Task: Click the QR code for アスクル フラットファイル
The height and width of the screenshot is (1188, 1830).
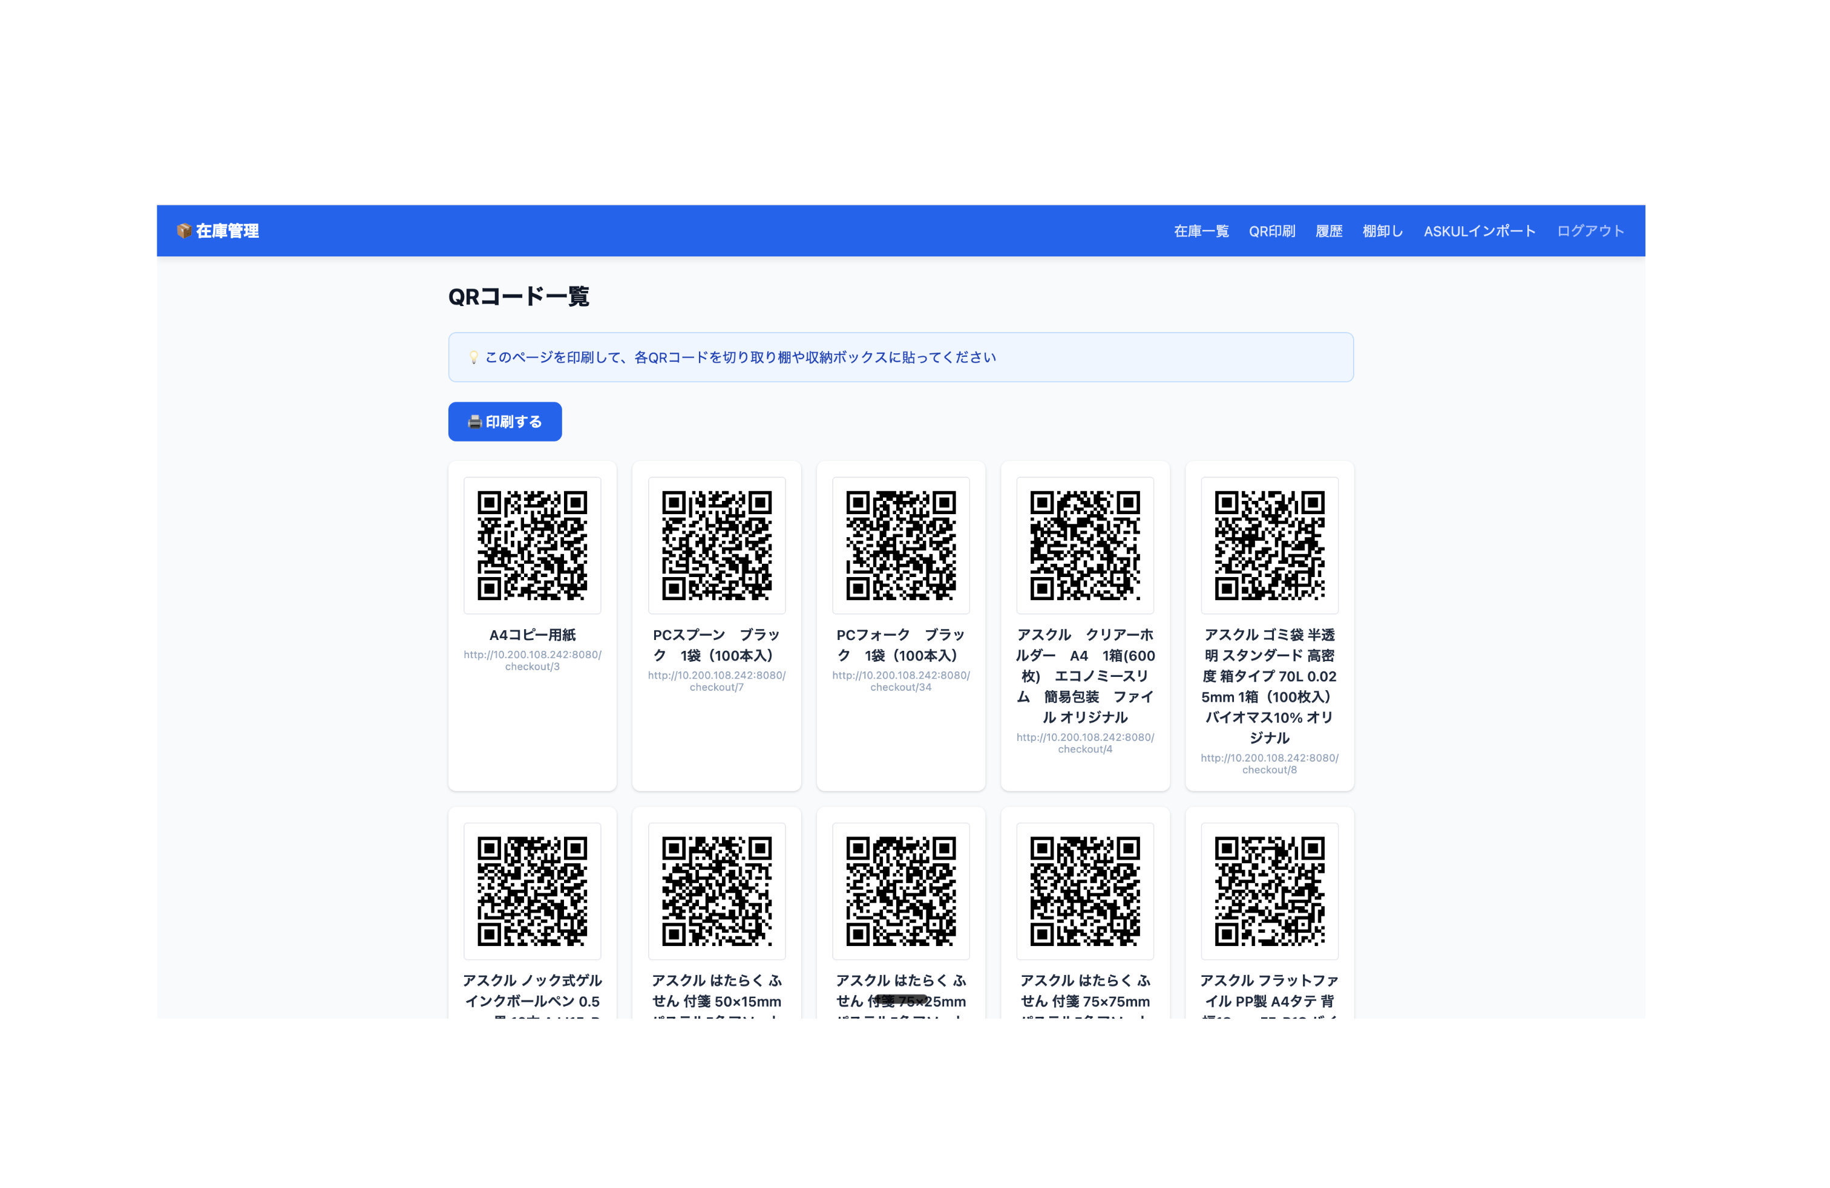Action: 1270,892
